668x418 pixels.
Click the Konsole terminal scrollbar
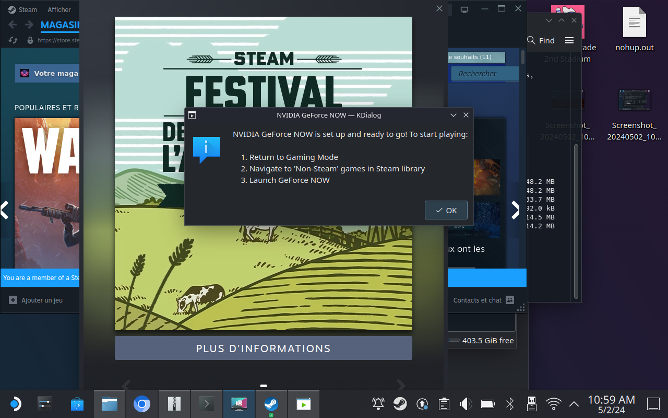[577, 220]
